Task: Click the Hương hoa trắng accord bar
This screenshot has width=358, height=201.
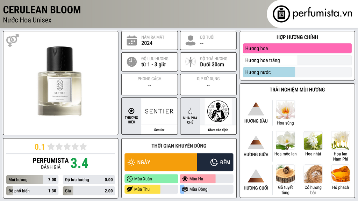Action: pos(297,60)
